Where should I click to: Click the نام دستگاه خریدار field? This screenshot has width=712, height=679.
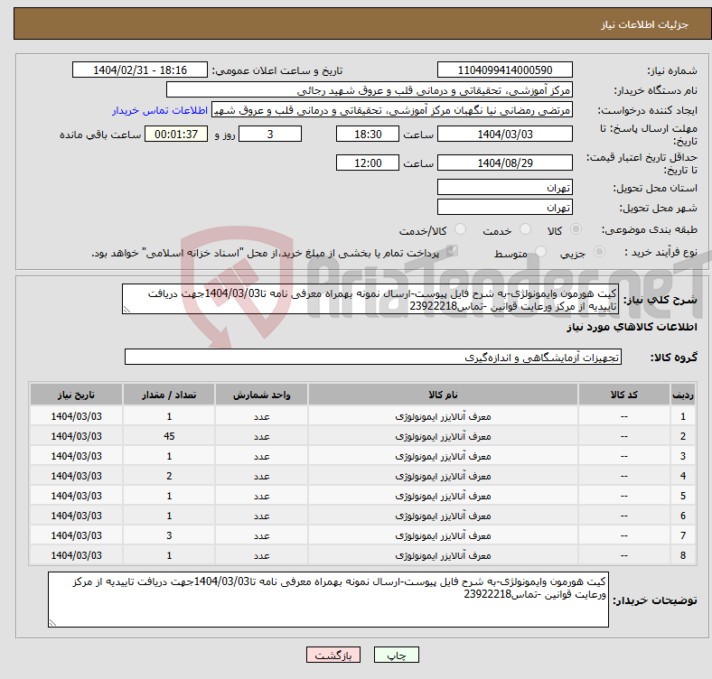(x=370, y=90)
